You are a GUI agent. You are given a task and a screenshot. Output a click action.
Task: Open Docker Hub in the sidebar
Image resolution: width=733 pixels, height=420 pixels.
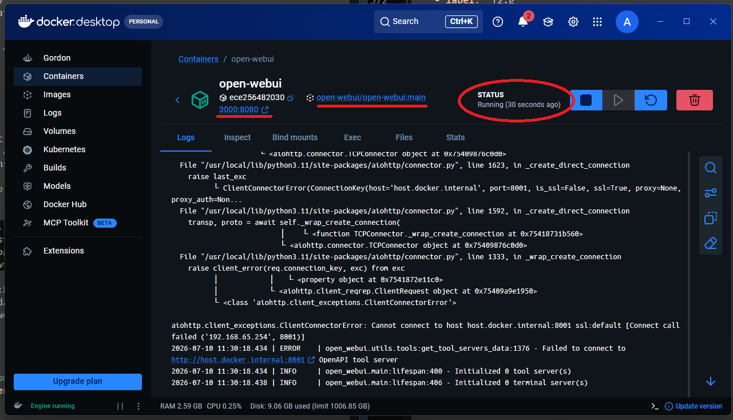tap(78, 204)
